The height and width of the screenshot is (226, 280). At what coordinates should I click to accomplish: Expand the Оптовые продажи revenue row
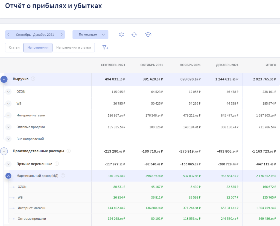(8, 127)
